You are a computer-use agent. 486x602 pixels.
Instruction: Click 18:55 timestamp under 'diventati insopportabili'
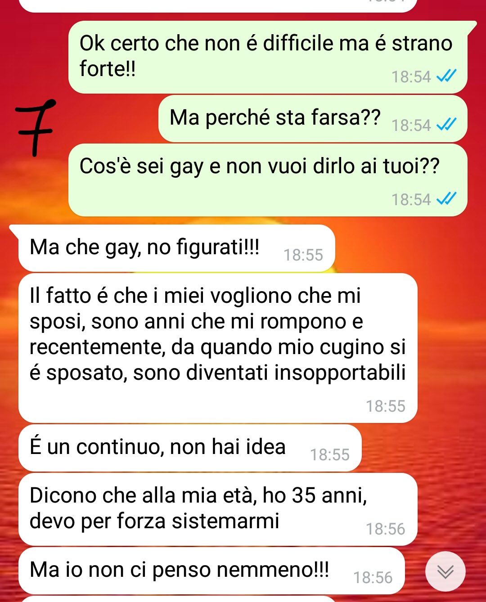(386, 406)
